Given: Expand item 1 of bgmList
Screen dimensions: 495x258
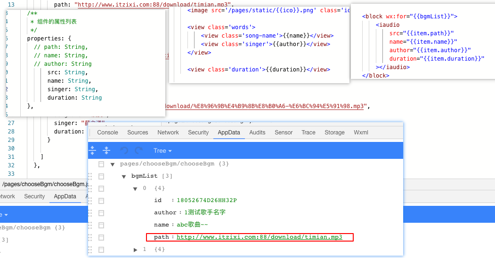Looking at the screenshot, I should pos(135,250).
